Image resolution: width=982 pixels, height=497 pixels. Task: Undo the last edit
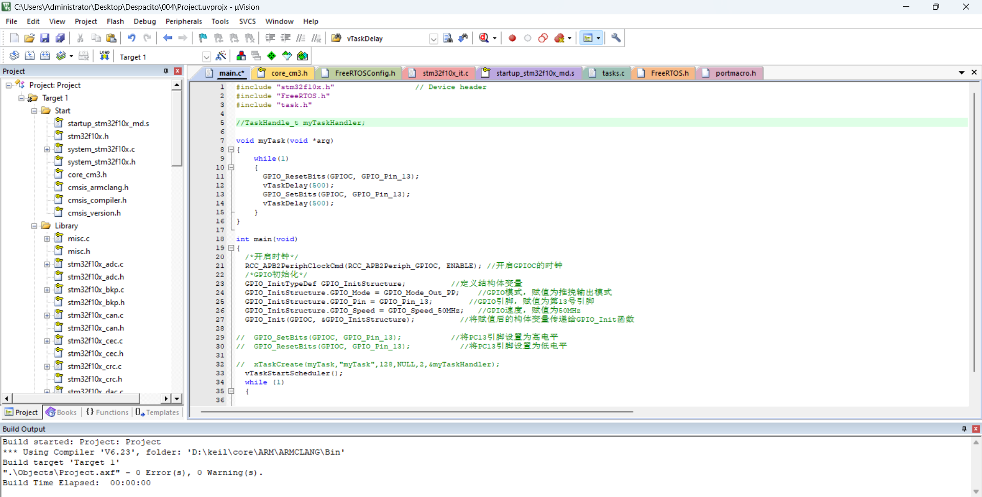(132, 38)
